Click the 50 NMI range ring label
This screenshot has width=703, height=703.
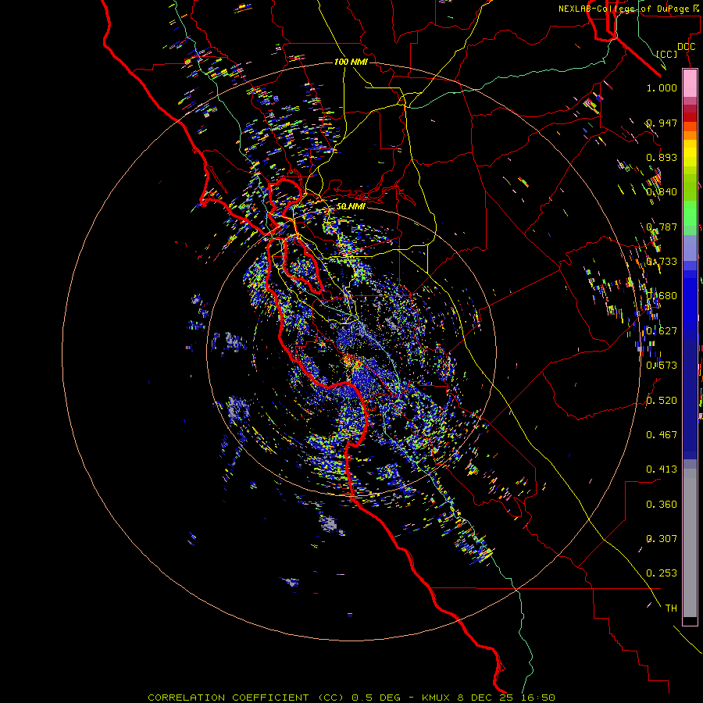pos(351,206)
